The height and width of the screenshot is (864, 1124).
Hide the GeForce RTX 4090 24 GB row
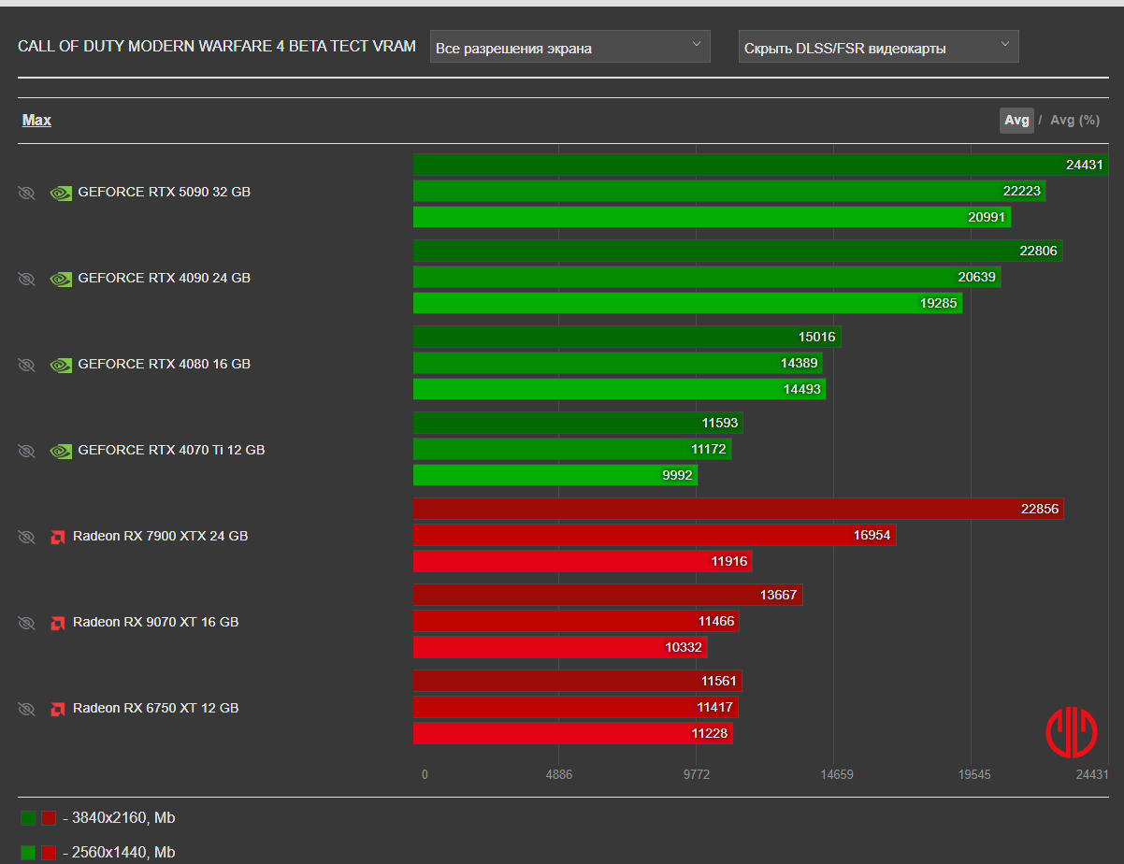[26, 279]
